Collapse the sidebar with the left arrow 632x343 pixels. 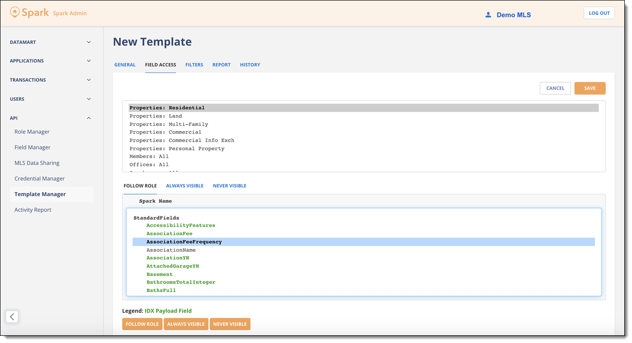(x=12, y=317)
